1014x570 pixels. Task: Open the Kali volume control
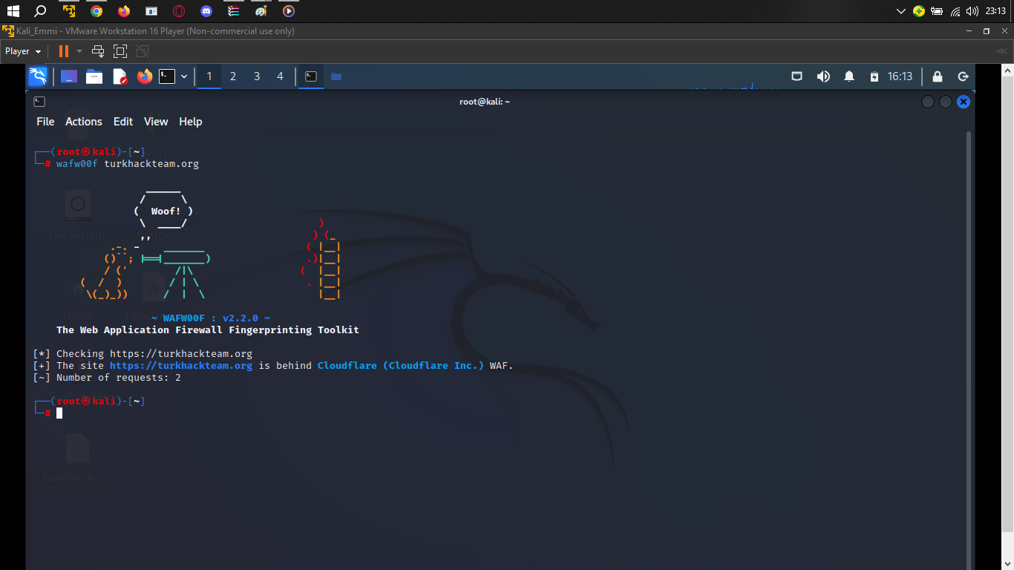tap(823, 76)
